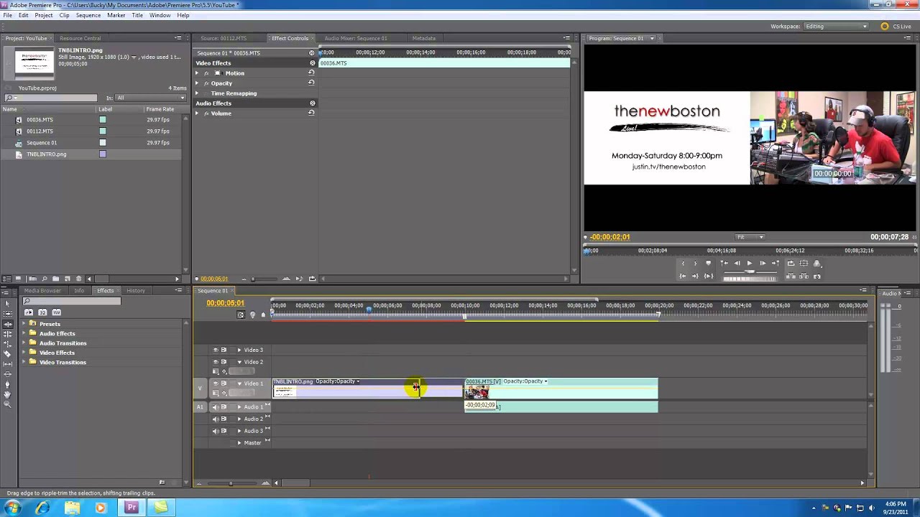Switch Project panel to list view
Viewport: 920px width, 517px height.
point(7,279)
